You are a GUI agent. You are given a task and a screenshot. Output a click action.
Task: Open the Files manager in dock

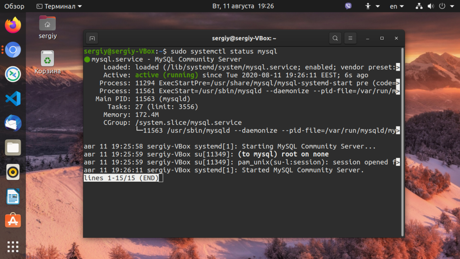13,147
